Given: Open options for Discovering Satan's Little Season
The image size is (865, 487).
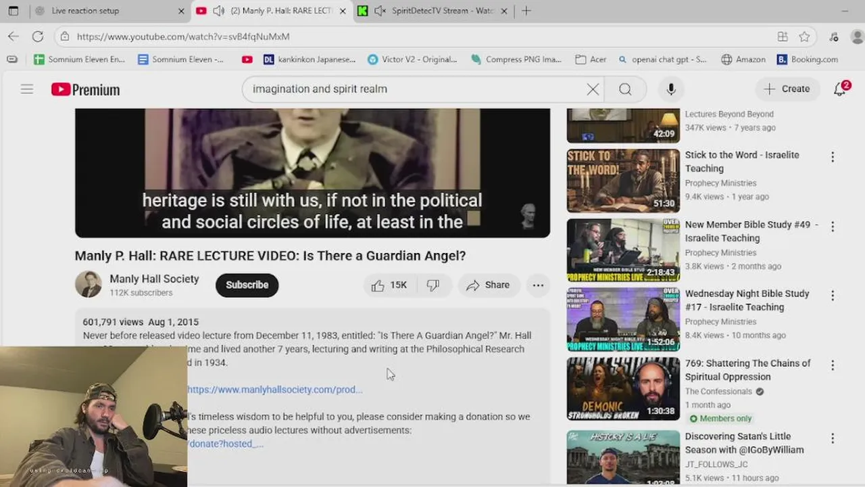Looking at the screenshot, I should (x=833, y=438).
